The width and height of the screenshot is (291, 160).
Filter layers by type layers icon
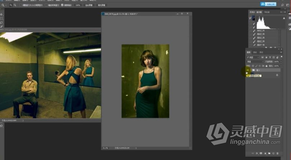[x=270, y=57]
